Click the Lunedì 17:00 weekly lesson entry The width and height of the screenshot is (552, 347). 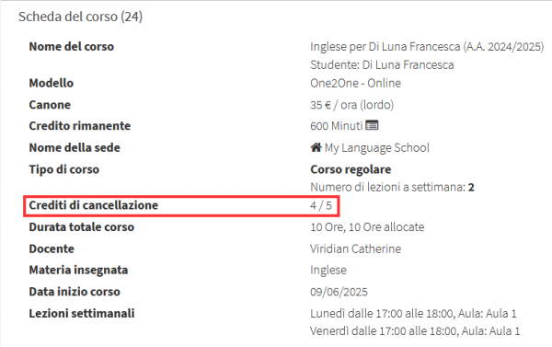[413, 313]
